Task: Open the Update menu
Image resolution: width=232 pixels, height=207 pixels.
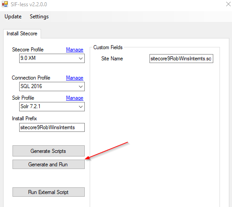Action: [x=13, y=17]
